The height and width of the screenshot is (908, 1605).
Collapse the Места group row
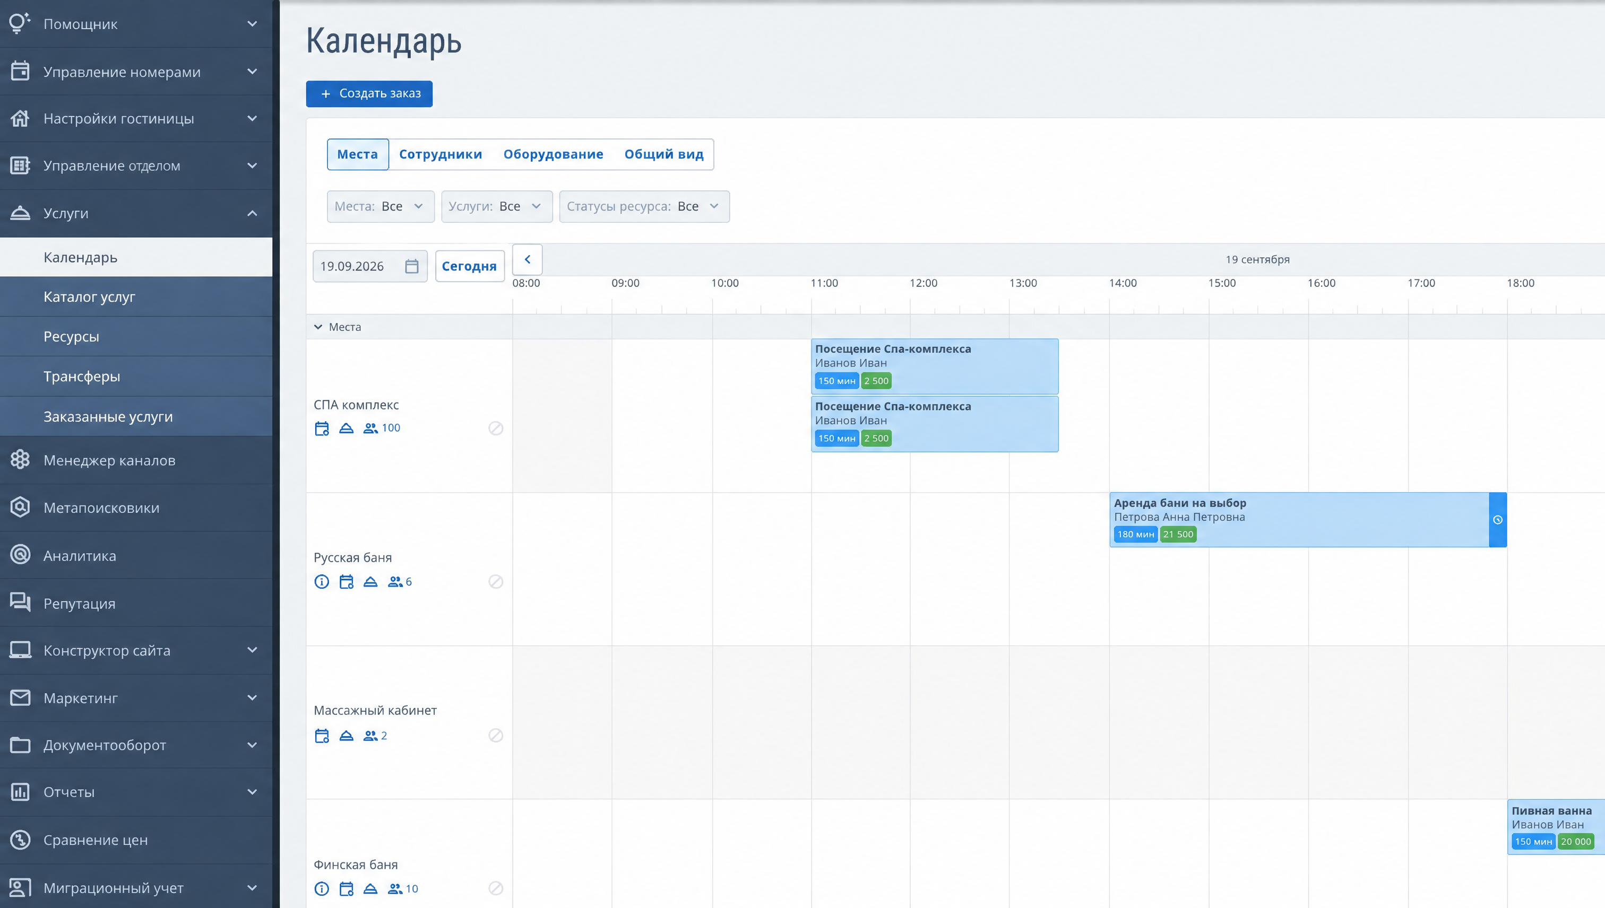pyautogui.click(x=318, y=327)
